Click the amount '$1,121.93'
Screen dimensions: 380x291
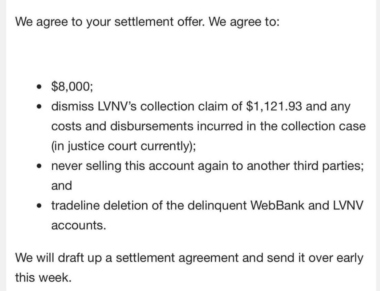pyautogui.click(x=274, y=106)
